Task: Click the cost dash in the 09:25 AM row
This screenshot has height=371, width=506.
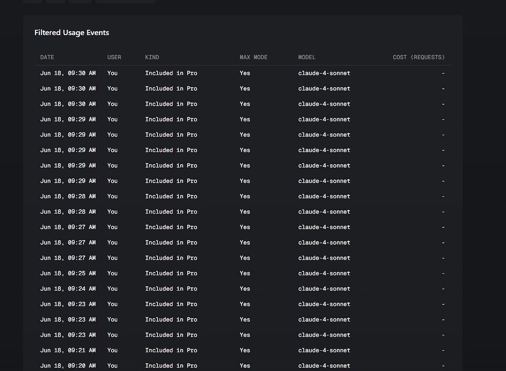Action: [443, 273]
